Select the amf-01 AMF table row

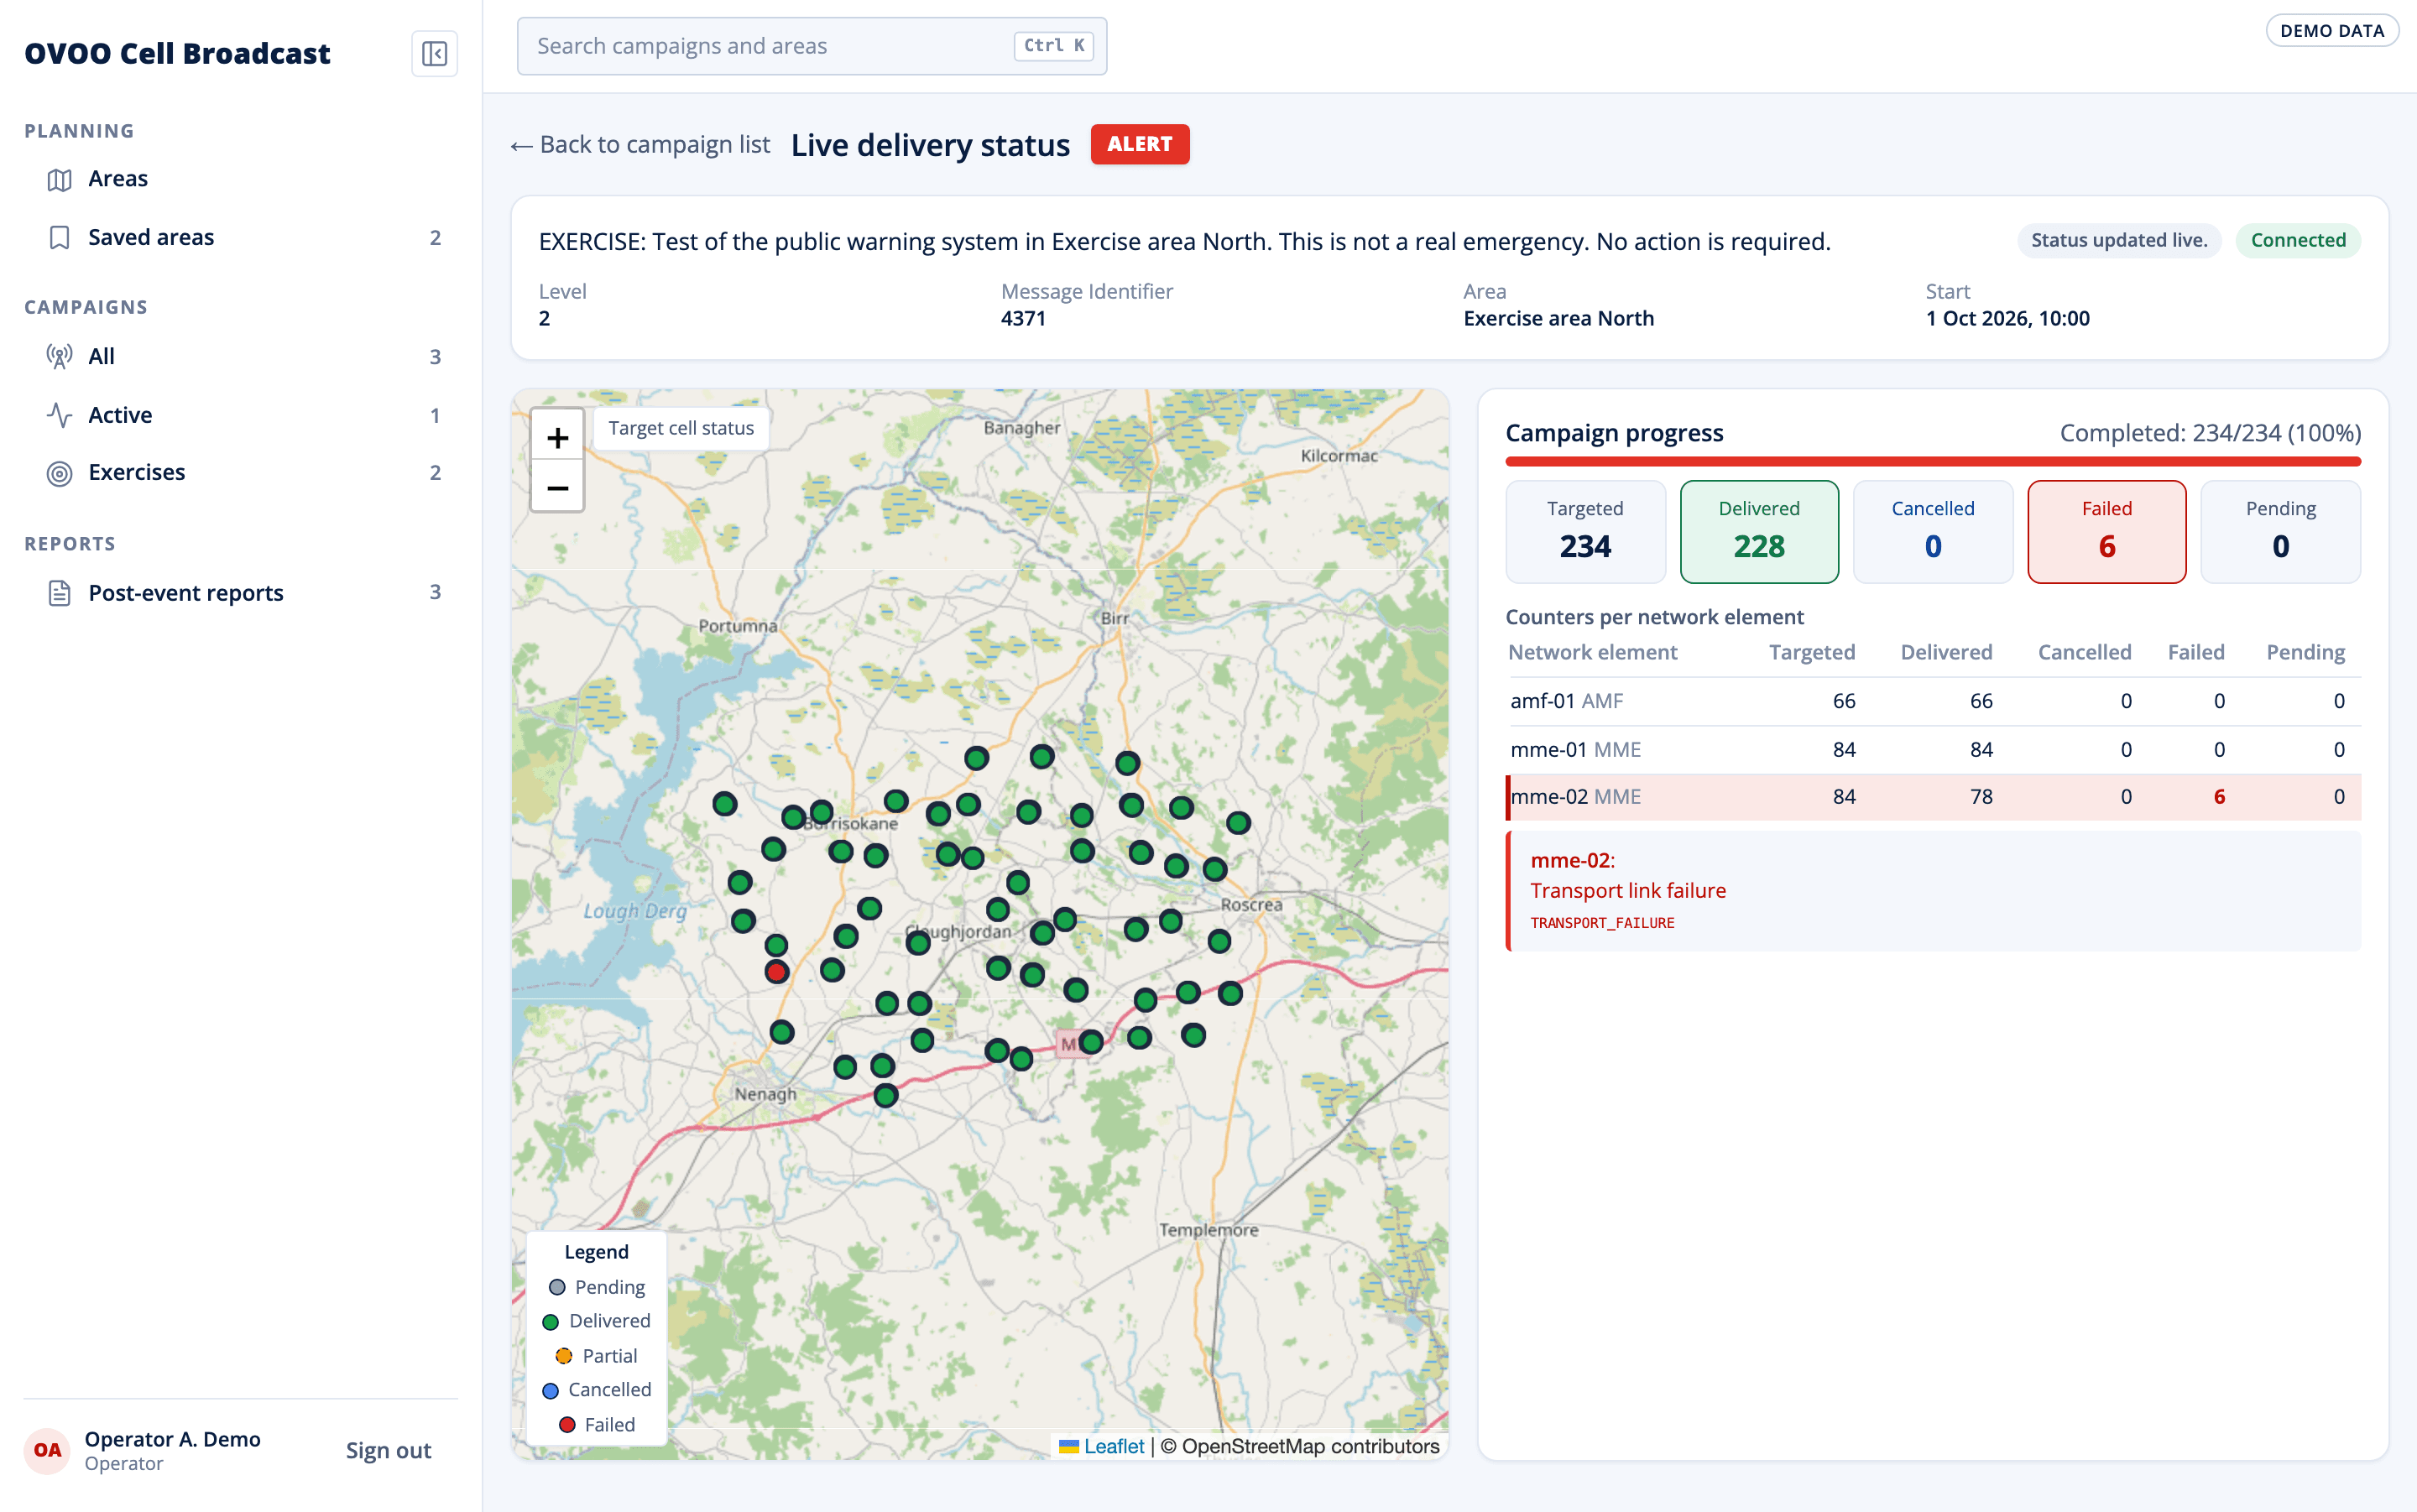(x=1932, y=701)
